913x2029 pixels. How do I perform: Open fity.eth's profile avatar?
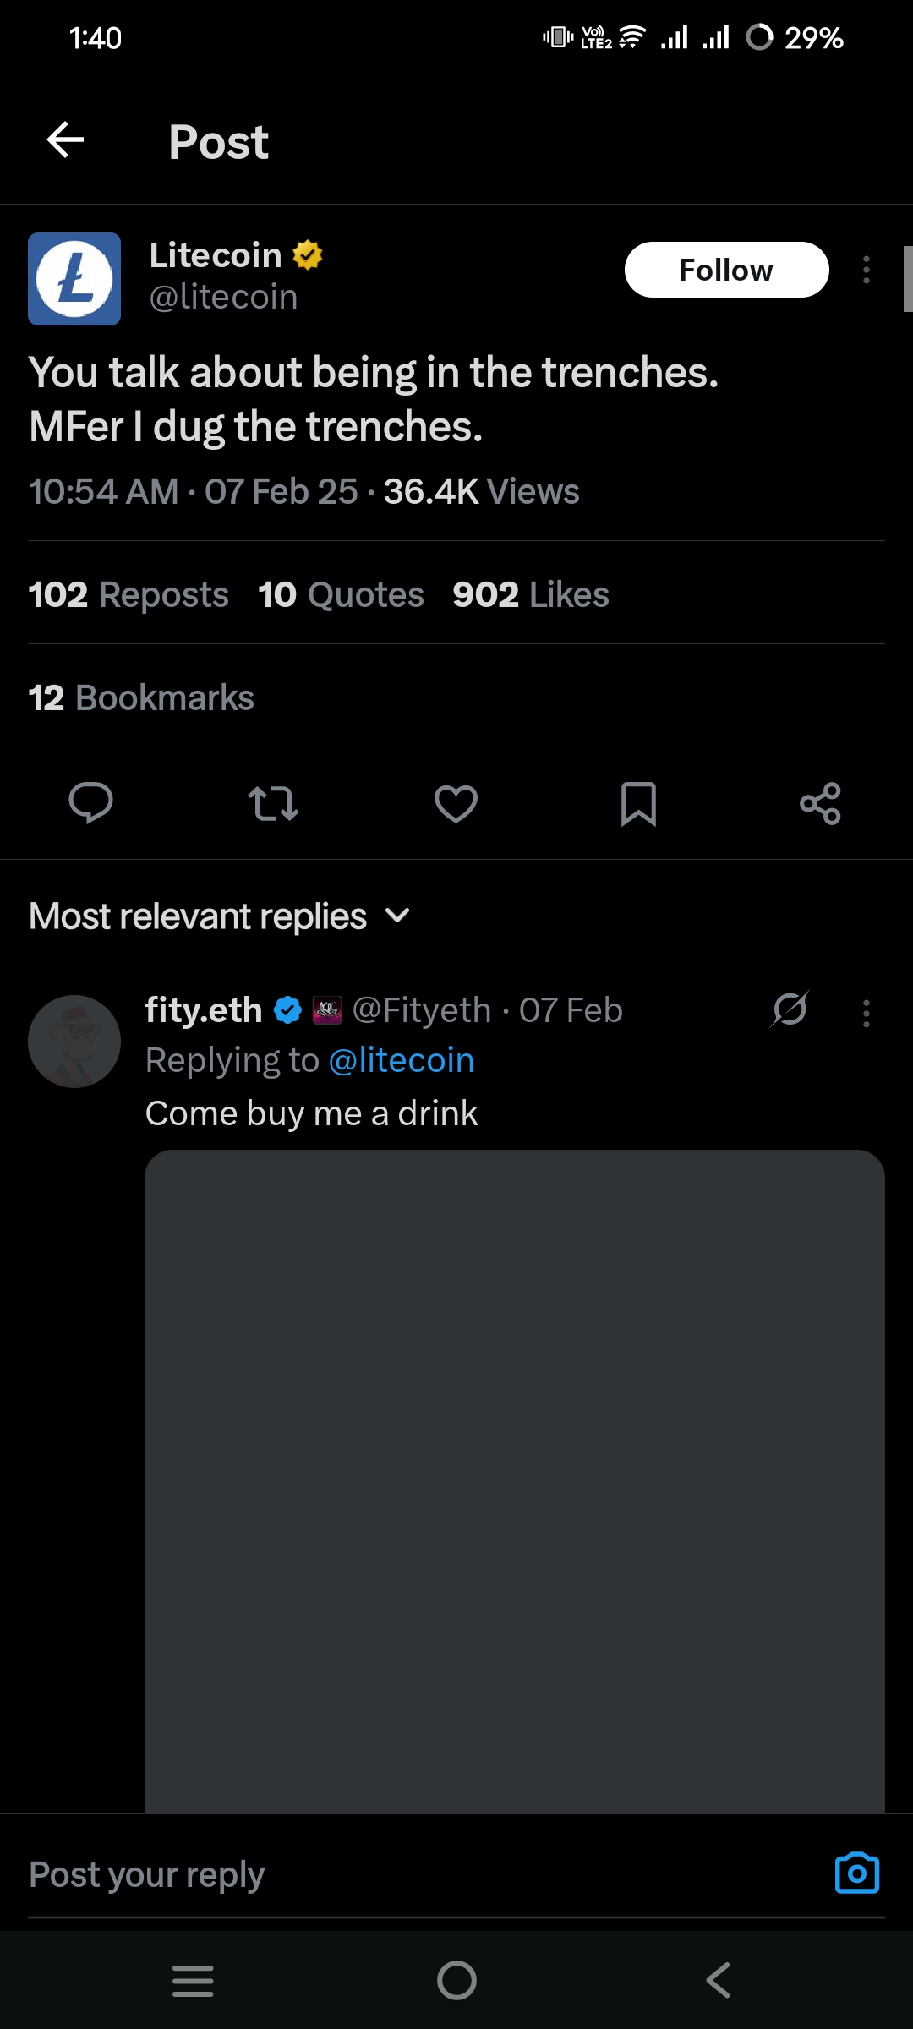[74, 1041]
